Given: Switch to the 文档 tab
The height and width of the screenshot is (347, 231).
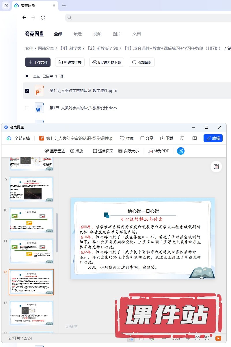Looking at the screenshot, I should pyautogui.click(x=137, y=34).
